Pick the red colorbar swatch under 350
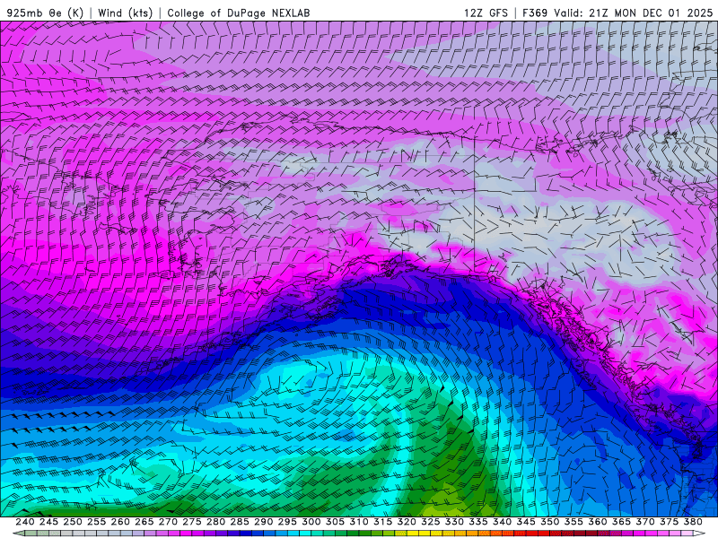Image resolution: width=718 pixels, height=538 pixels. point(544,534)
